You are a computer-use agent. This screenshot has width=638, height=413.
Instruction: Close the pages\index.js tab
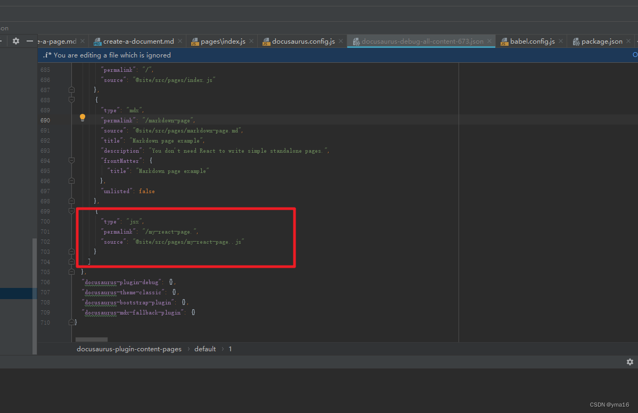coord(251,41)
